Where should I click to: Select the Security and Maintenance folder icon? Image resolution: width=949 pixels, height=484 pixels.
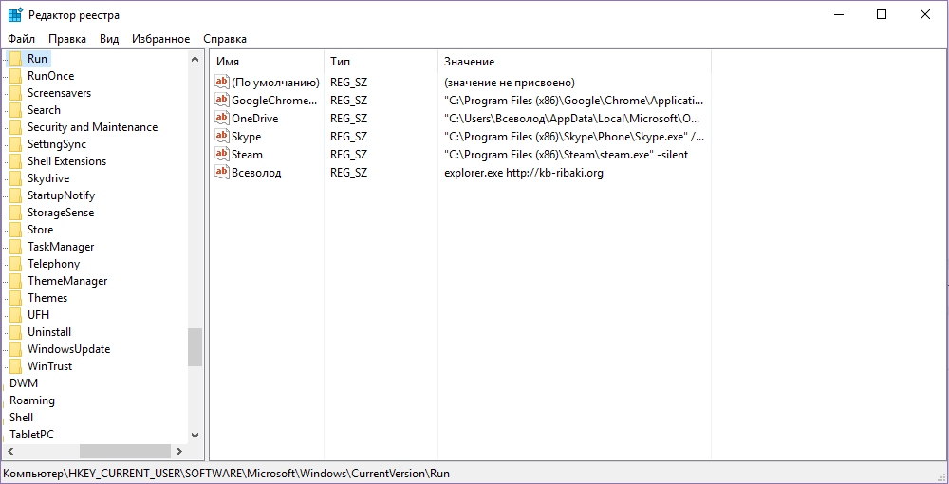(16, 127)
